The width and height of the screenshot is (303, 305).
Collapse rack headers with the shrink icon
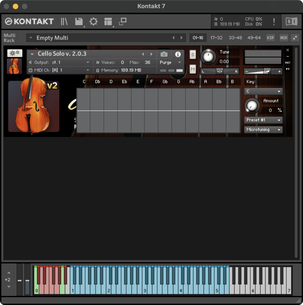(x=295, y=38)
